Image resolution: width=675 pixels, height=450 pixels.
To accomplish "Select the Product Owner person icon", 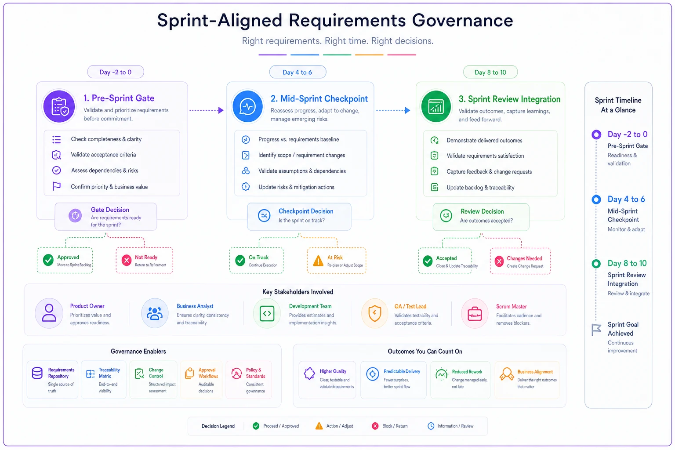I will [49, 313].
